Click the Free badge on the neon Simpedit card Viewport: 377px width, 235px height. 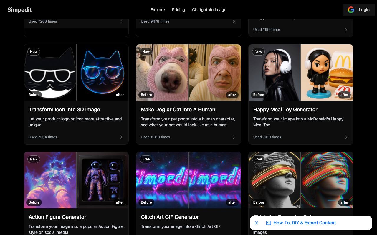pos(146,159)
